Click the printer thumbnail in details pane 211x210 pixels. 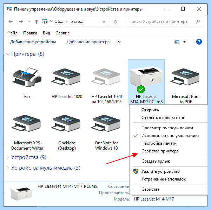click(x=21, y=193)
